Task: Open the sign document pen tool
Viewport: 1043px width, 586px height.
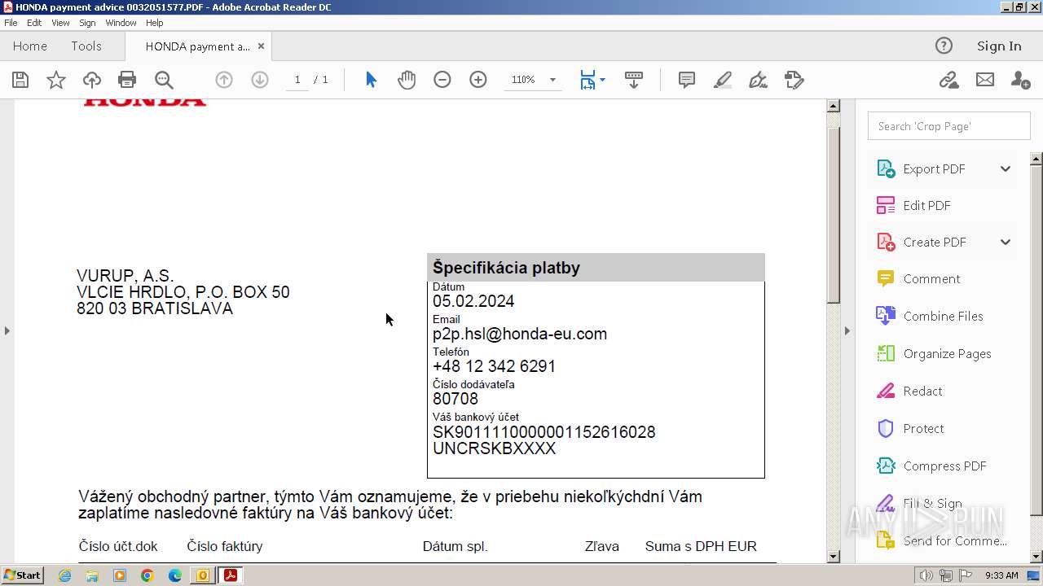Action: pos(758,80)
